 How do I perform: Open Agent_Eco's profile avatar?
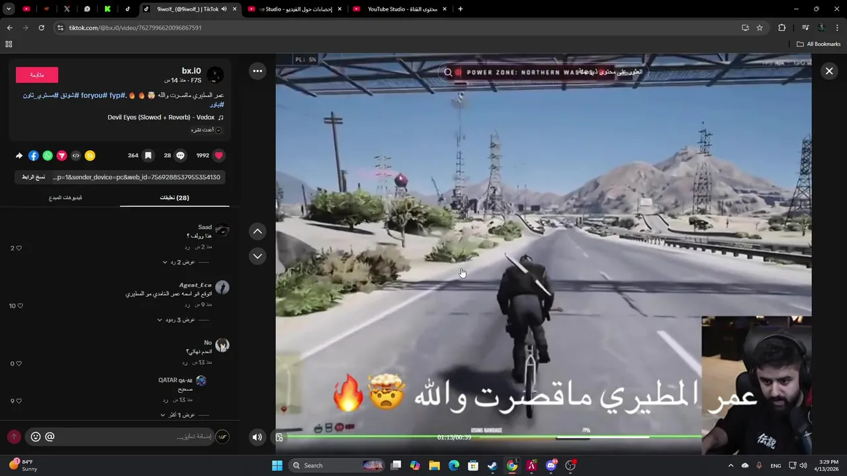[x=222, y=287]
